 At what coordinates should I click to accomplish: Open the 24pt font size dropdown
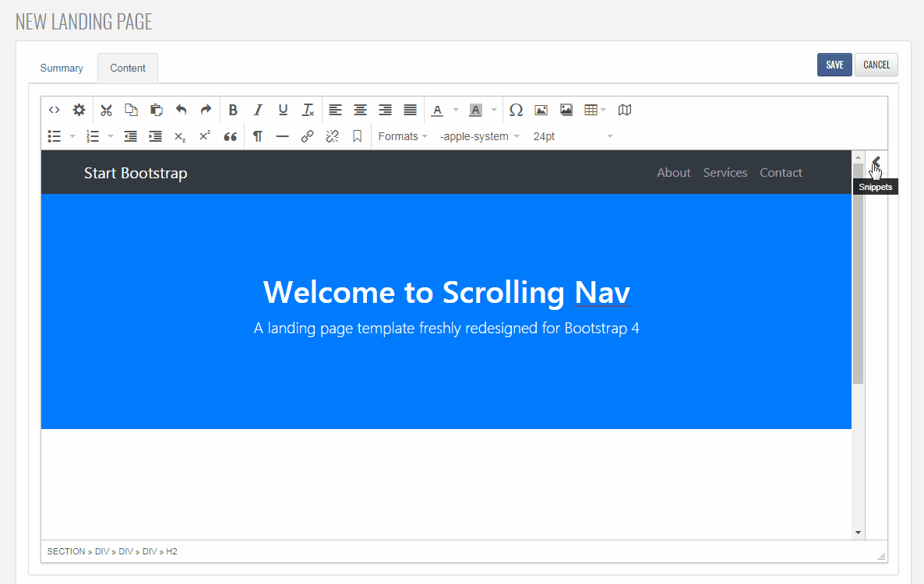point(573,136)
